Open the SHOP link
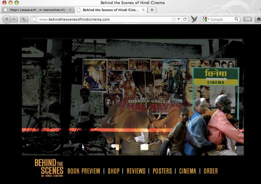Image resolution: width=261 pixels, height=184 pixels. pyautogui.click(x=113, y=171)
